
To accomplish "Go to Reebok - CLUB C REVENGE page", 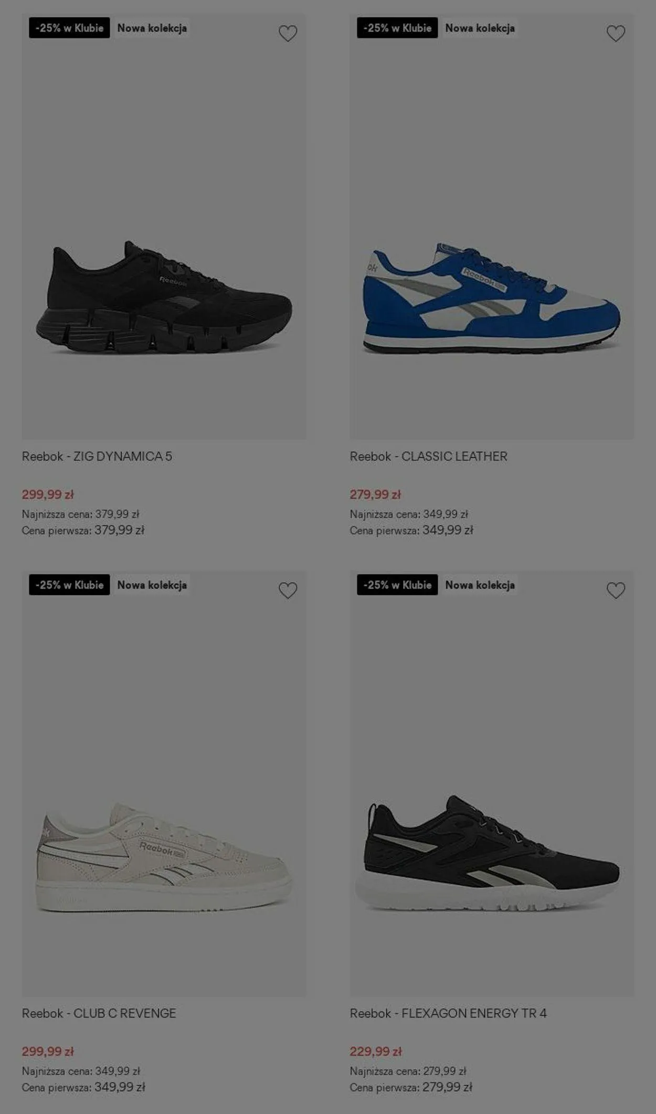I will (x=99, y=1013).
